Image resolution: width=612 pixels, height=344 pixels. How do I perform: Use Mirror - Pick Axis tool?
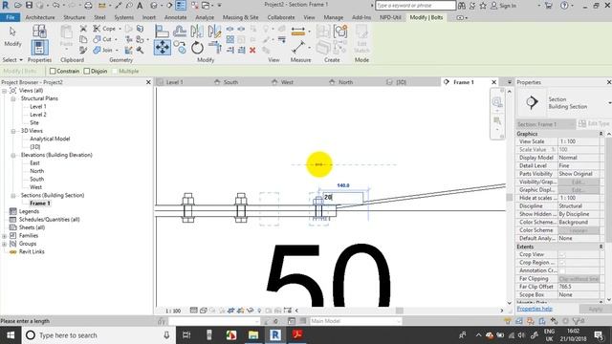click(x=197, y=32)
